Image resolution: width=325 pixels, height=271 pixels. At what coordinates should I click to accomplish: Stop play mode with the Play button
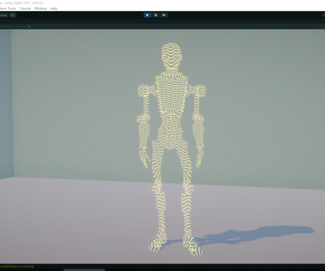coord(147,15)
